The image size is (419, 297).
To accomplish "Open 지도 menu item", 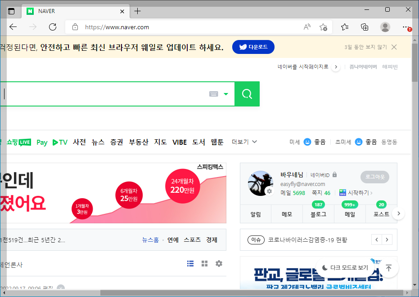I will [x=160, y=142].
